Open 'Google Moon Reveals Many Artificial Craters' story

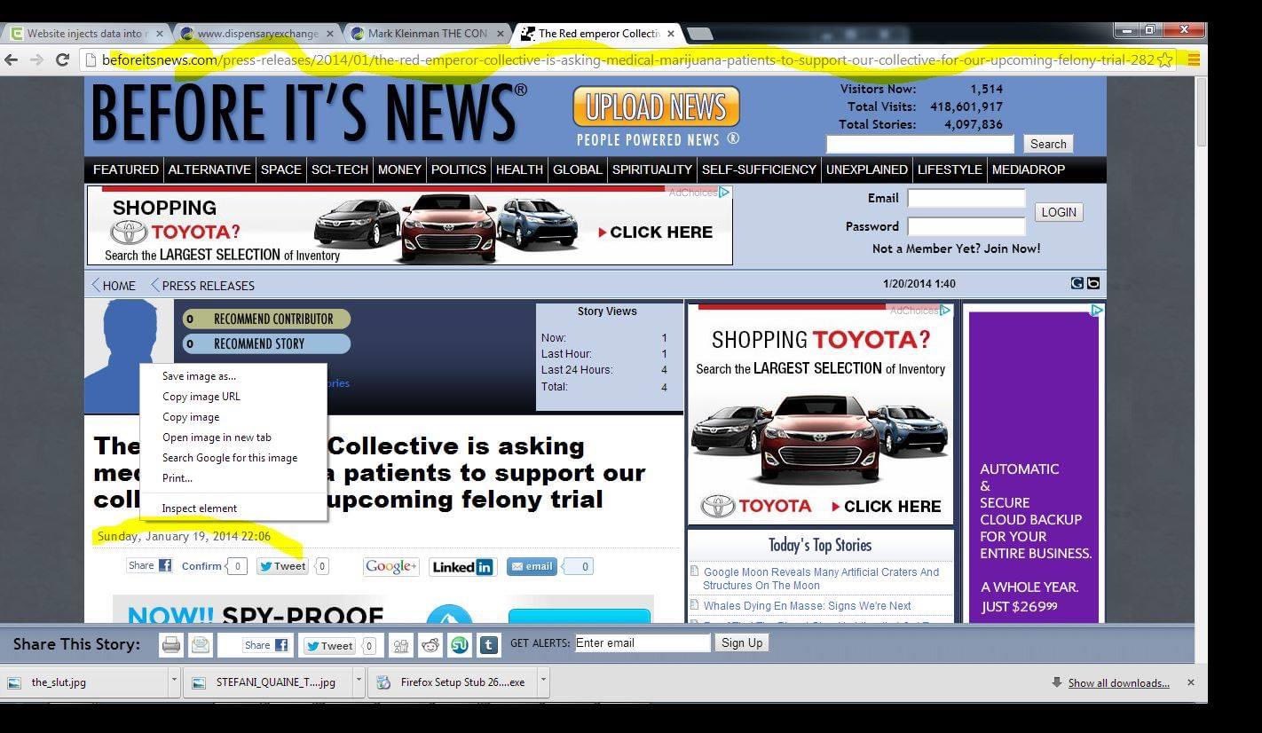(x=821, y=579)
